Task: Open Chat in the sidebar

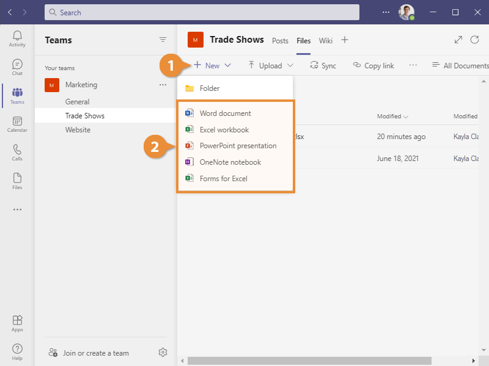Action: [x=17, y=67]
